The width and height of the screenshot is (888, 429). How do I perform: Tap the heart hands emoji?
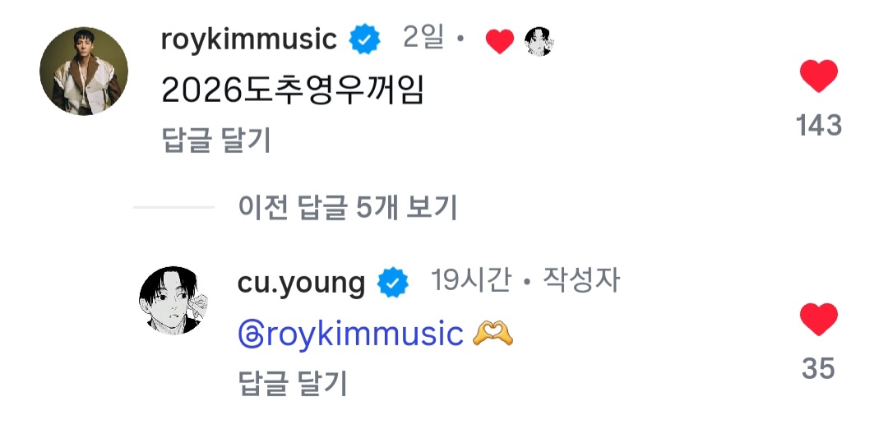[493, 334]
